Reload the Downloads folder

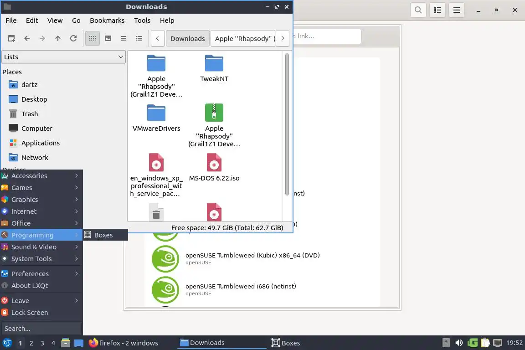click(73, 39)
